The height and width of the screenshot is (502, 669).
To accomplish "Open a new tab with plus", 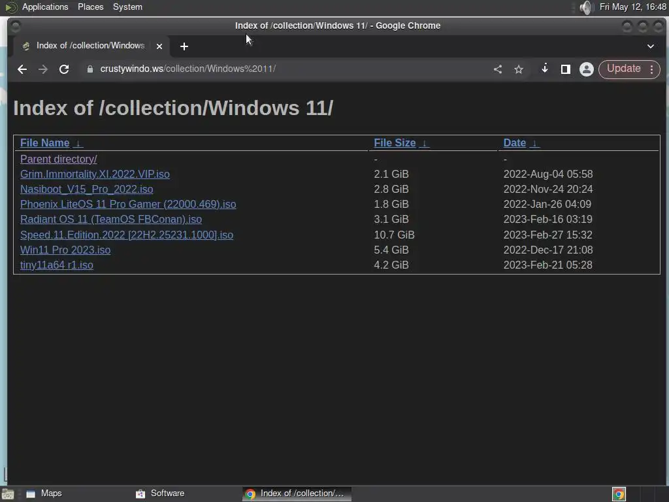I will click(184, 46).
